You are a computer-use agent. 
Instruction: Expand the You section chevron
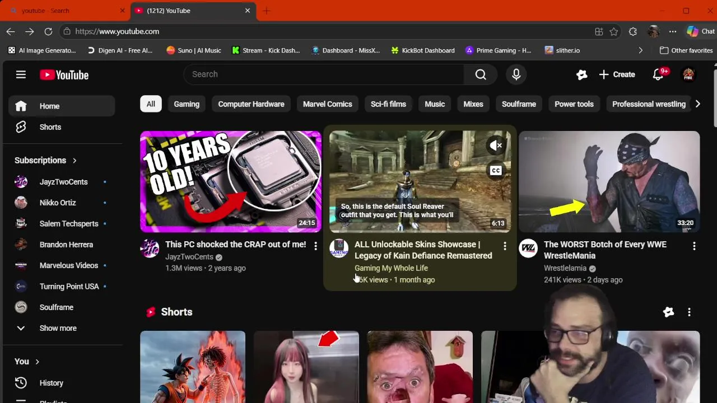point(37,362)
